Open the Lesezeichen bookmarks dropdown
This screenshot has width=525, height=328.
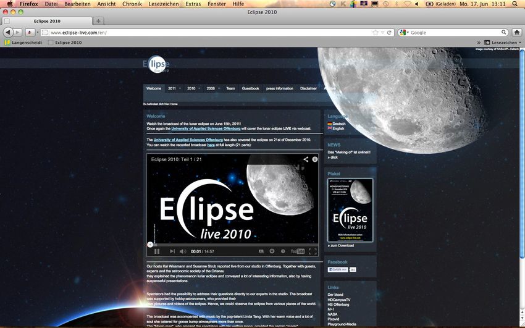click(503, 43)
